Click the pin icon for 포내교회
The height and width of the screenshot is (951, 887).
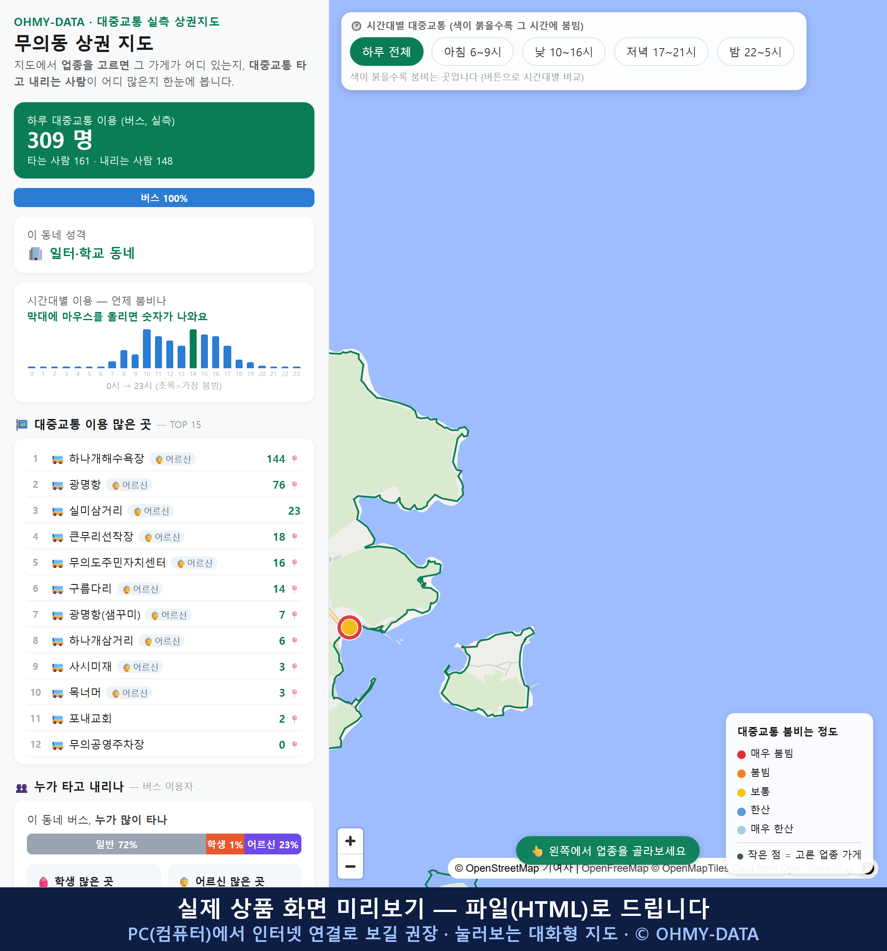click(x=295, y=719)
